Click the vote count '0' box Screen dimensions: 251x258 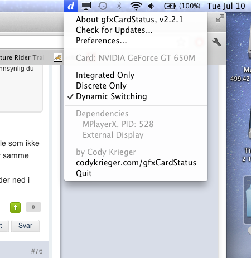(33, 207)
